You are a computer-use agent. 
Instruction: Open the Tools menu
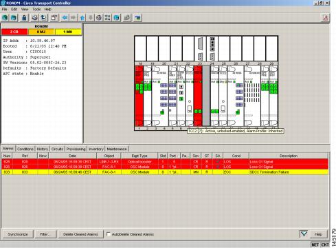pos(36,9)
